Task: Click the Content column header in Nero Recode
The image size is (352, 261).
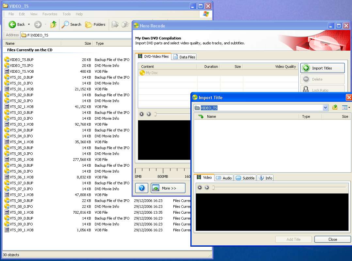Action: [168, 67]
